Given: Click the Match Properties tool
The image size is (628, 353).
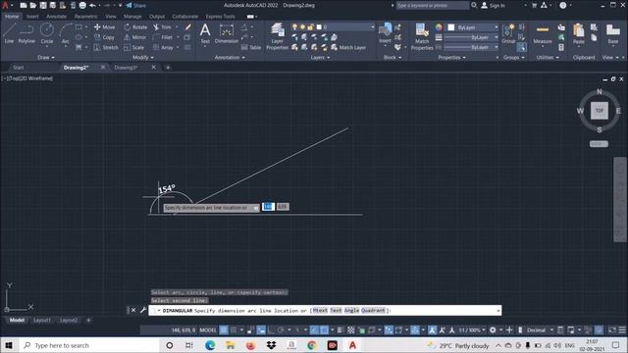Looking at the screenshot, I should (422, 36).
